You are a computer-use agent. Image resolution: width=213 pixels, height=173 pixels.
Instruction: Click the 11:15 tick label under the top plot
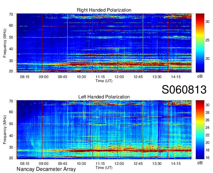tap(100, 77)
